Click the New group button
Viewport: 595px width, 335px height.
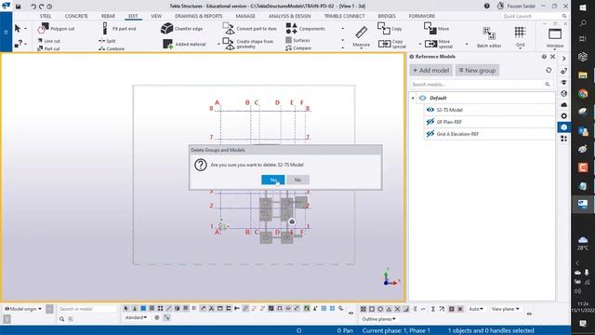pos(477,71)
